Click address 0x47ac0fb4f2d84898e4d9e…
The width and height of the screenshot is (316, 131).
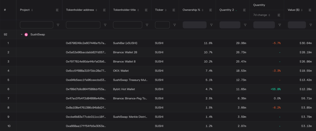pos(86,98)
